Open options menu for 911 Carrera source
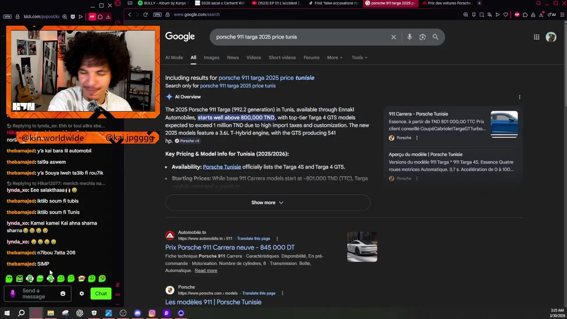 point(416,138)
